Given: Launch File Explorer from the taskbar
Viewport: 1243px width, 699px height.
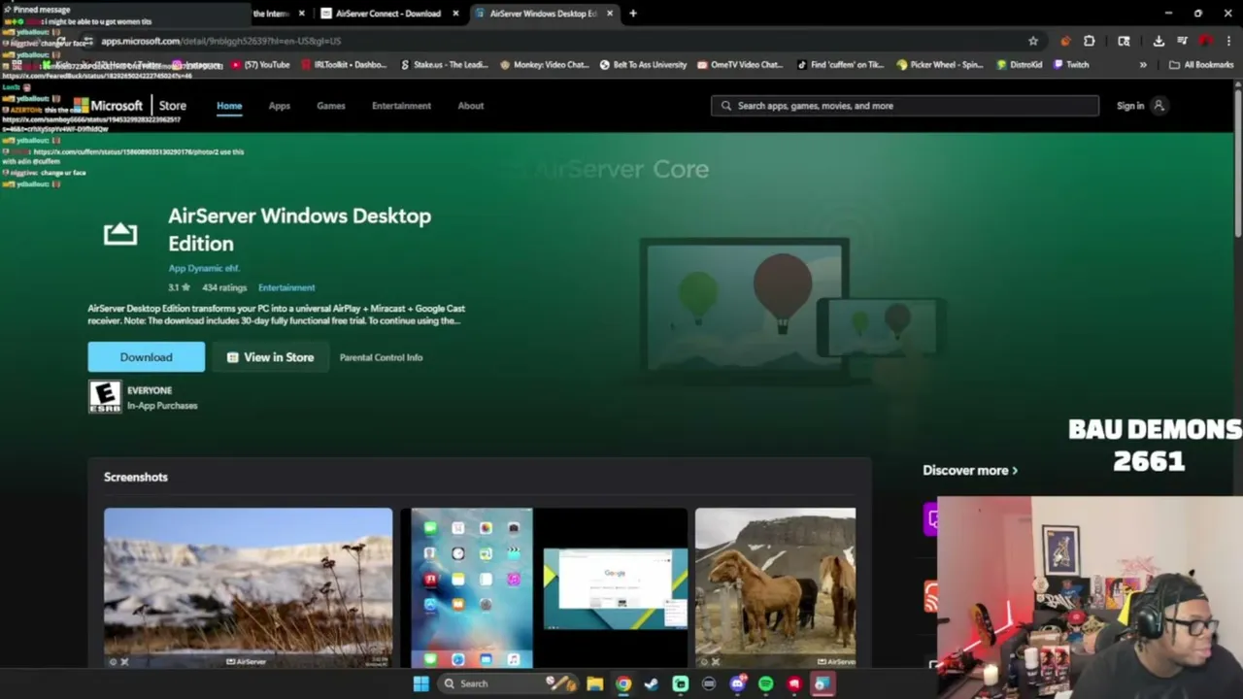Looking at the screenshot, I should [594, 683].
